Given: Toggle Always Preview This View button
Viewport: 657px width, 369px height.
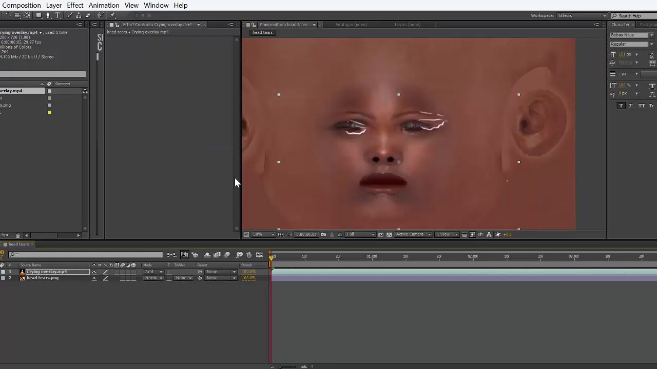Looking at the screenshot, I should coord(246,234).
